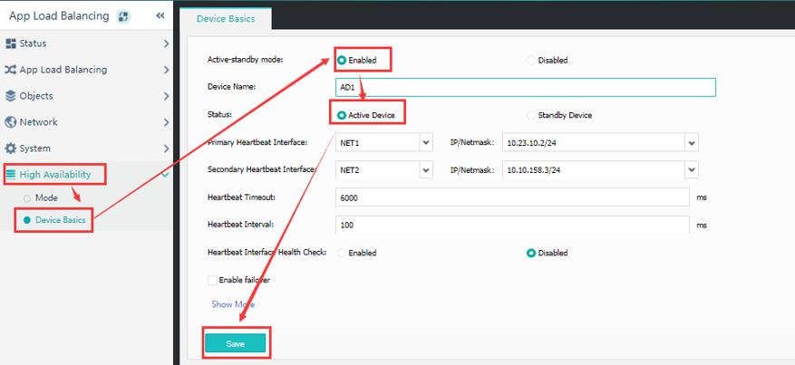Click the Primary Heartbeat Interface label
Image resolution: width=795 pixels, height=365 pixels.
[x=257, y=143]
